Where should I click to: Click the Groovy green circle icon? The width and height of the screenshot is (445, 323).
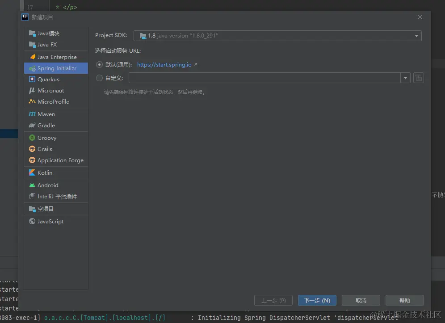click(32, 138)
